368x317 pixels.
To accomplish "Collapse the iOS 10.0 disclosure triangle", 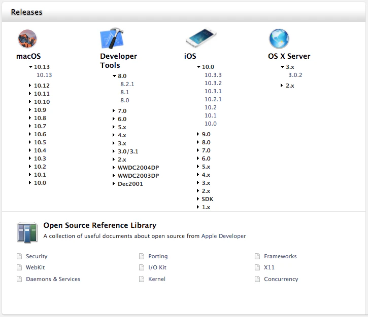I will (198, 67).
